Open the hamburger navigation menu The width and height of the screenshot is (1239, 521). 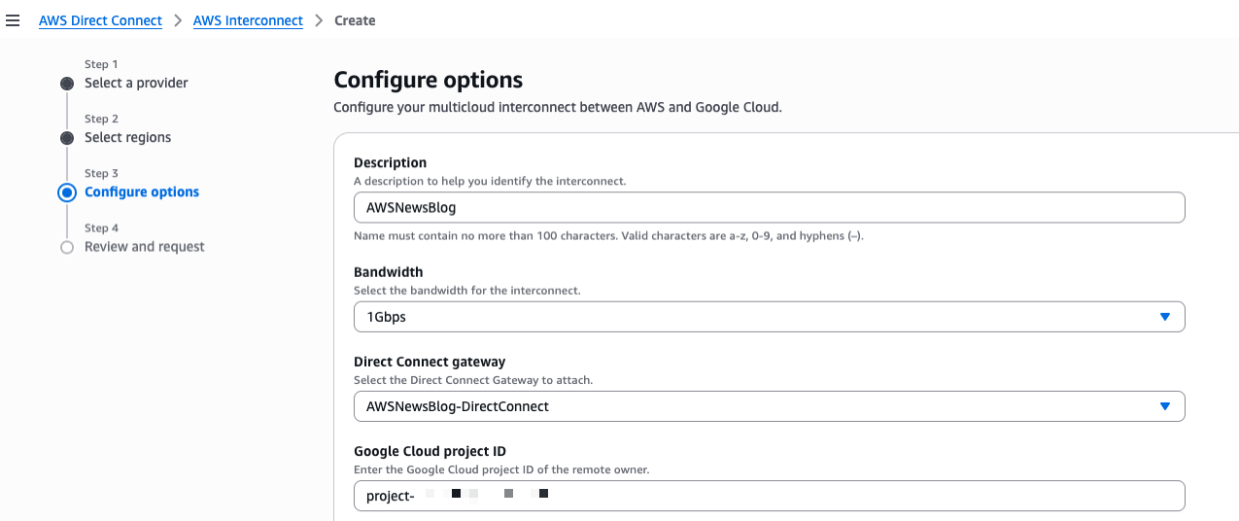click(13, 20)
